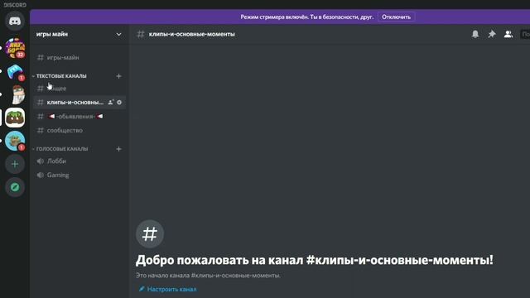Click Настроить канал link
530x298 pixels.
point(167,289)
